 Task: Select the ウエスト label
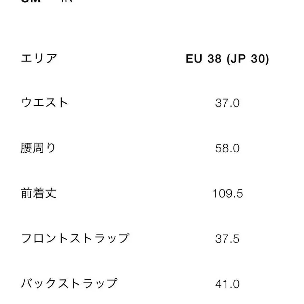(45, 103)
